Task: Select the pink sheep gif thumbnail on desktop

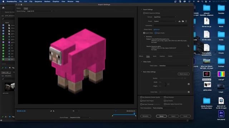Action: click(x=206, y=74)
